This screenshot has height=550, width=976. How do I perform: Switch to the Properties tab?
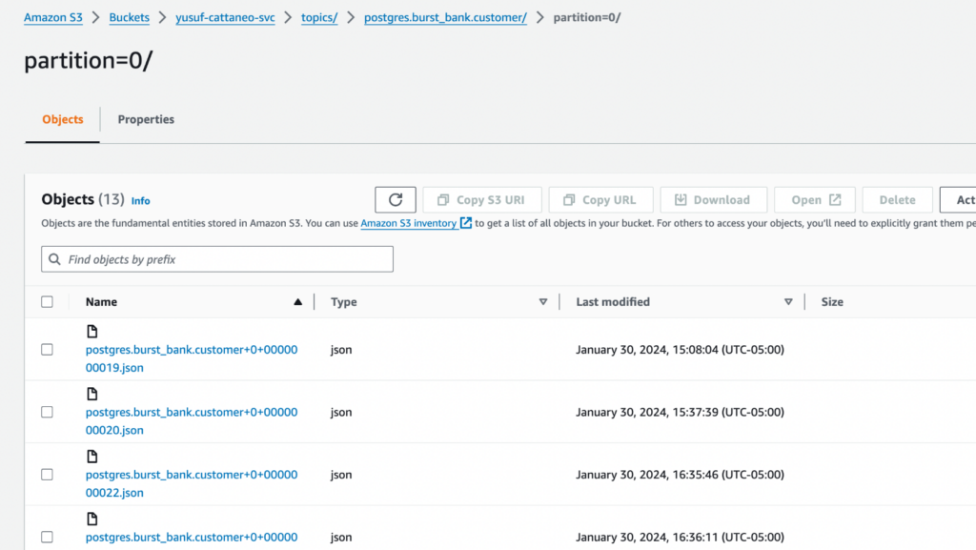coord(145,119)
